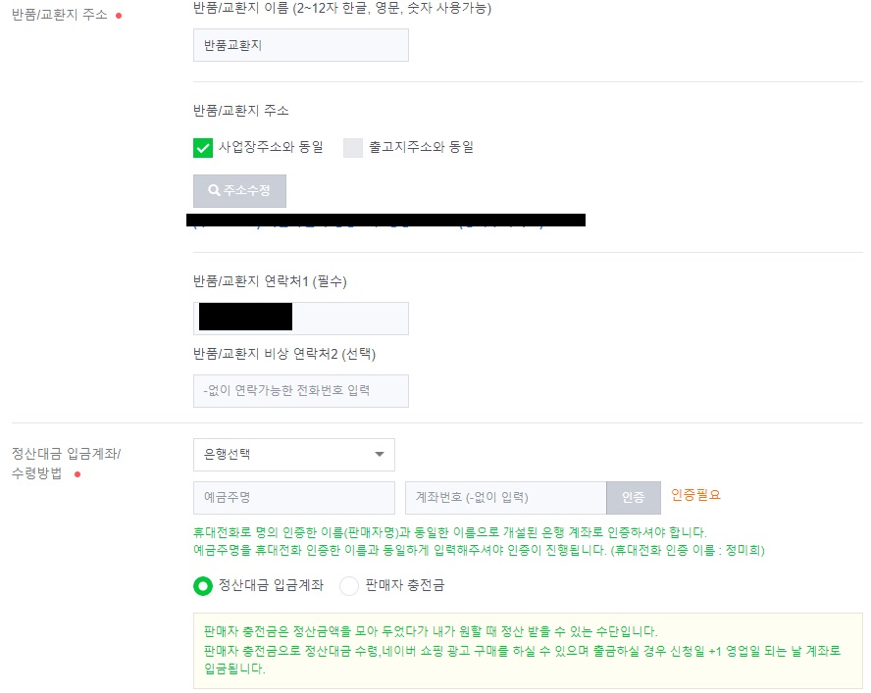Click the 계좌번호 account number field
The height and width of the screenshot is (693, 871).
pos(505,498)
